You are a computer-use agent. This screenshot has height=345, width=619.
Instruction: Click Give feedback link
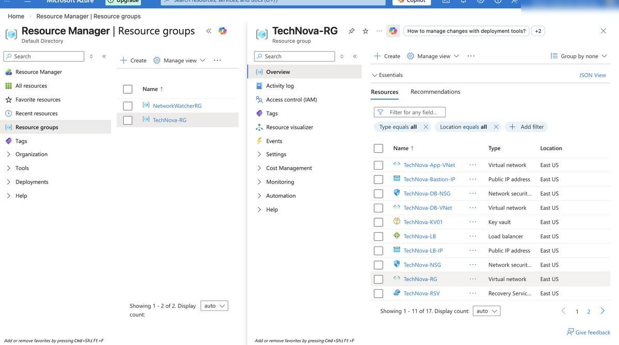tap(589, 332)
